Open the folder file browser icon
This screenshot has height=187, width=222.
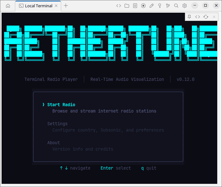(127, 6)
